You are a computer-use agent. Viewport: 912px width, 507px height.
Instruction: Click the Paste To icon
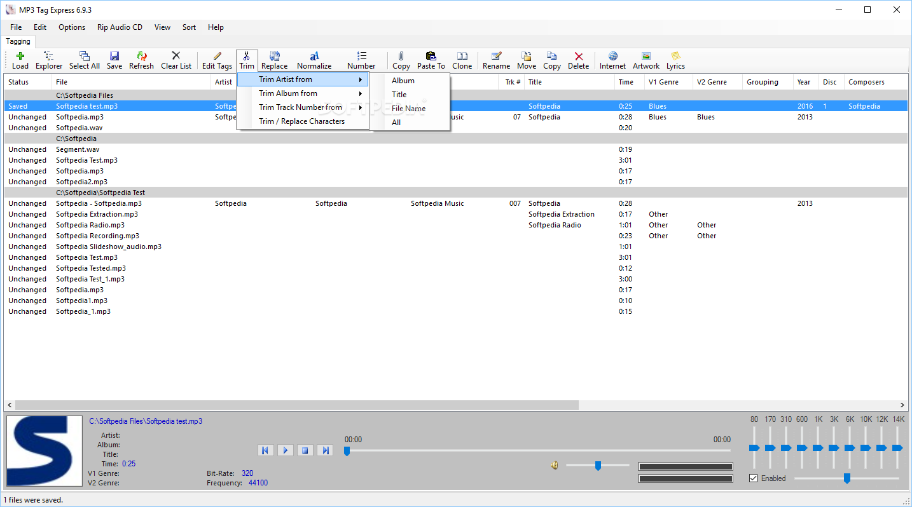pos(431,60)
